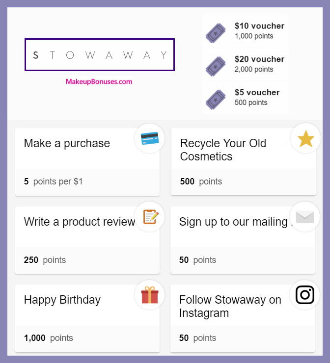Click the Instagram logo icon

pos(305,295)
